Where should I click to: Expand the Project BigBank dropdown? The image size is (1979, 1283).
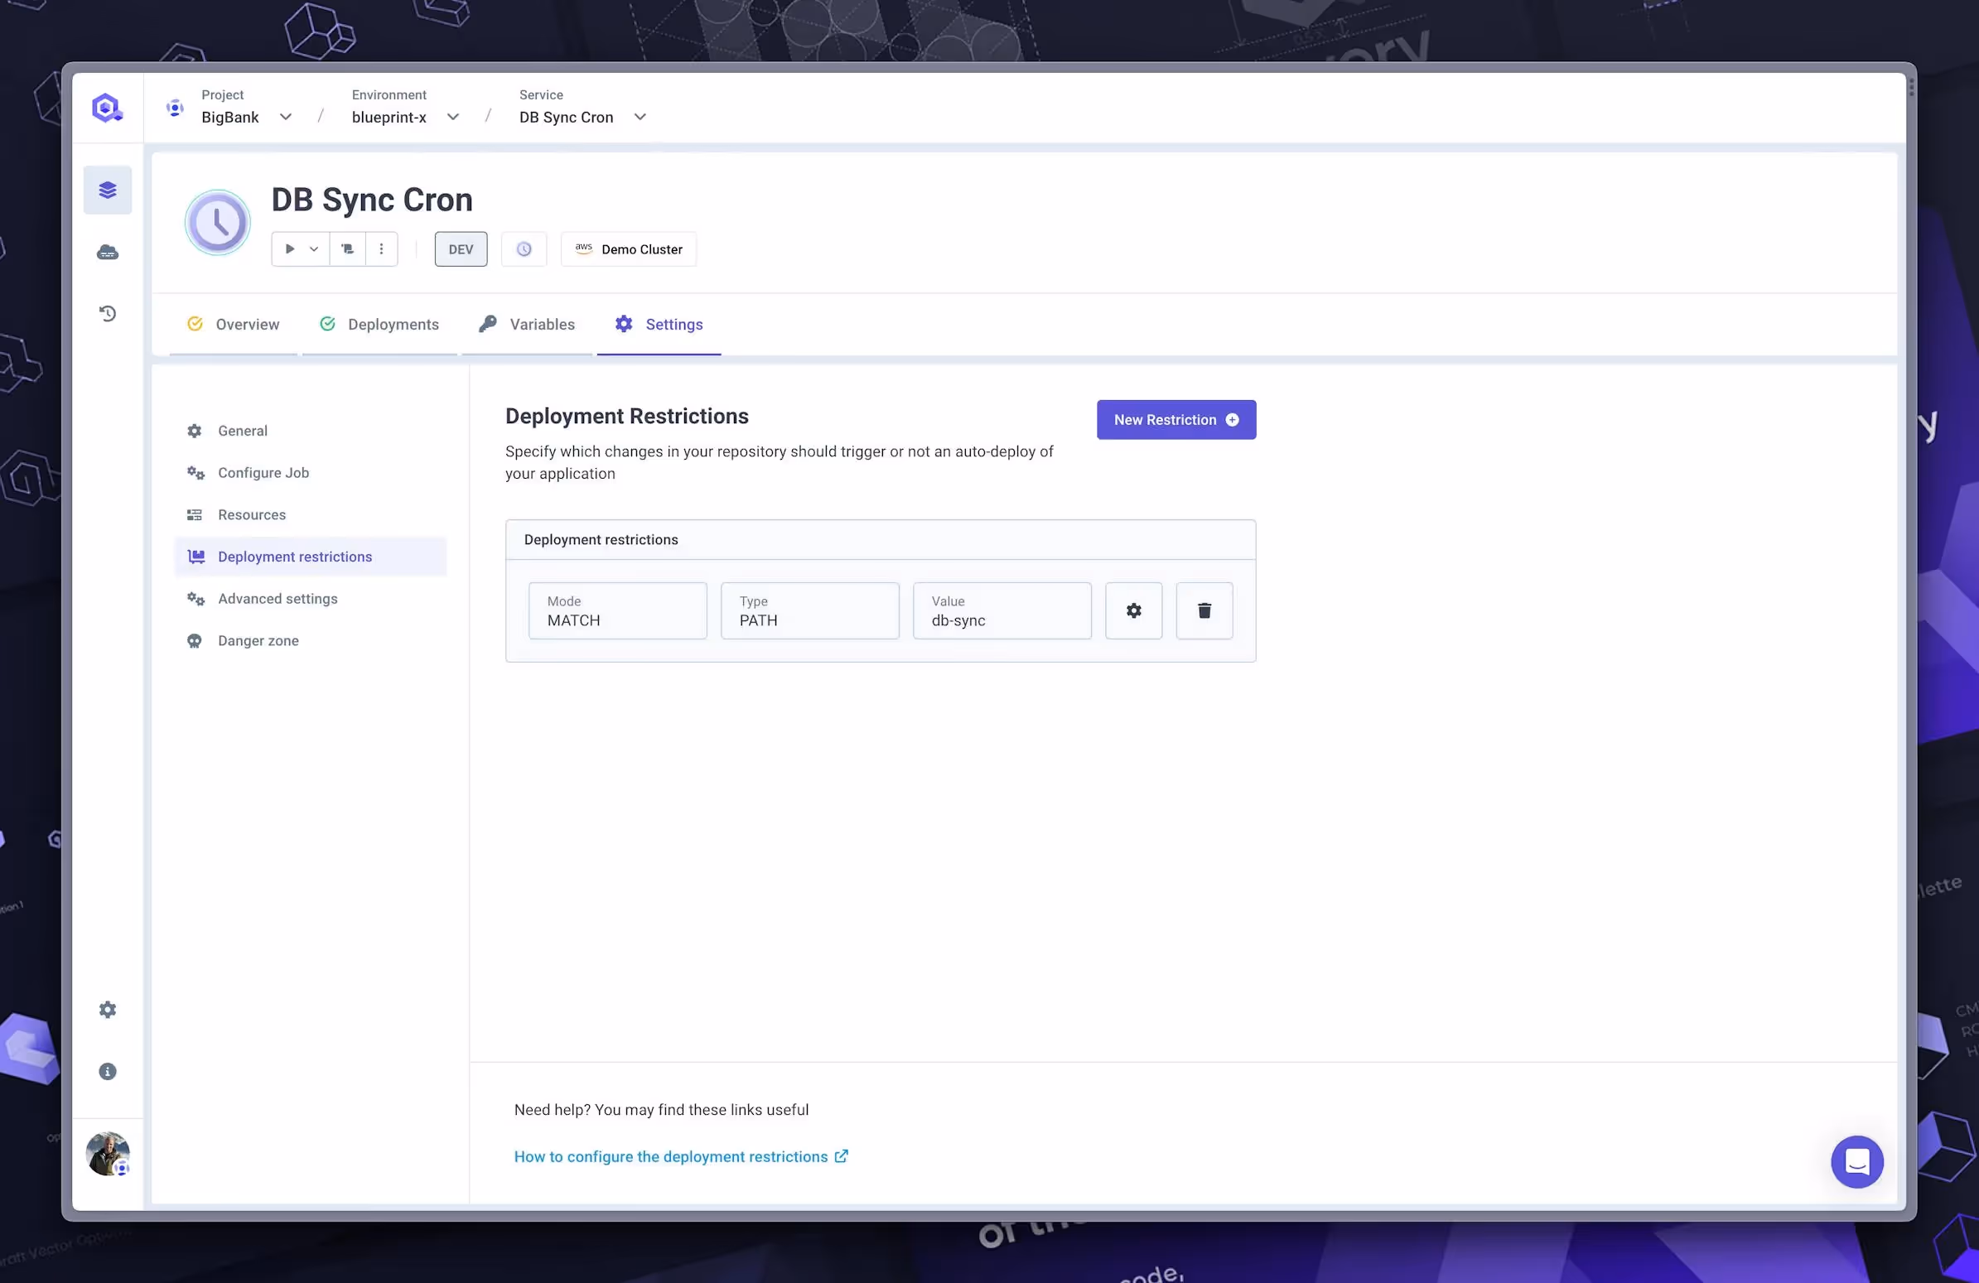point(286,117)
